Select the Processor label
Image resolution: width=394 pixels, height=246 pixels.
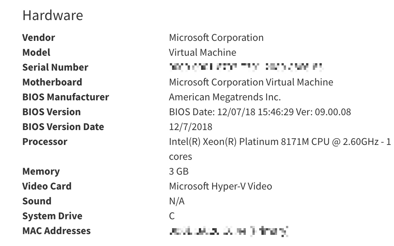(45, 142)
